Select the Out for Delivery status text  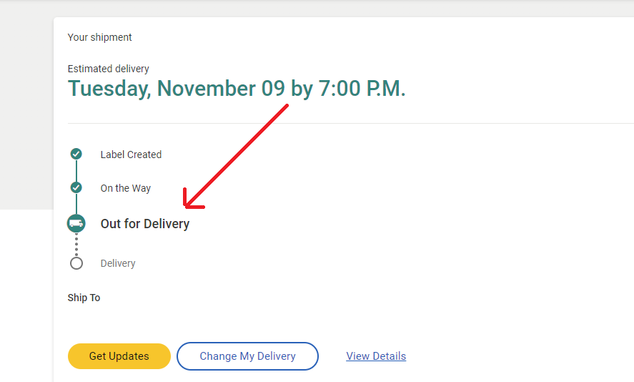(145, 224)
